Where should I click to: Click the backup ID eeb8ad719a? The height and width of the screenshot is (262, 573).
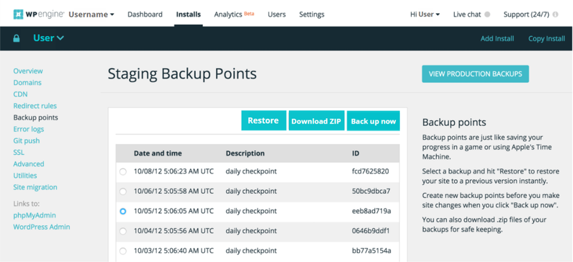click(372, 211)
